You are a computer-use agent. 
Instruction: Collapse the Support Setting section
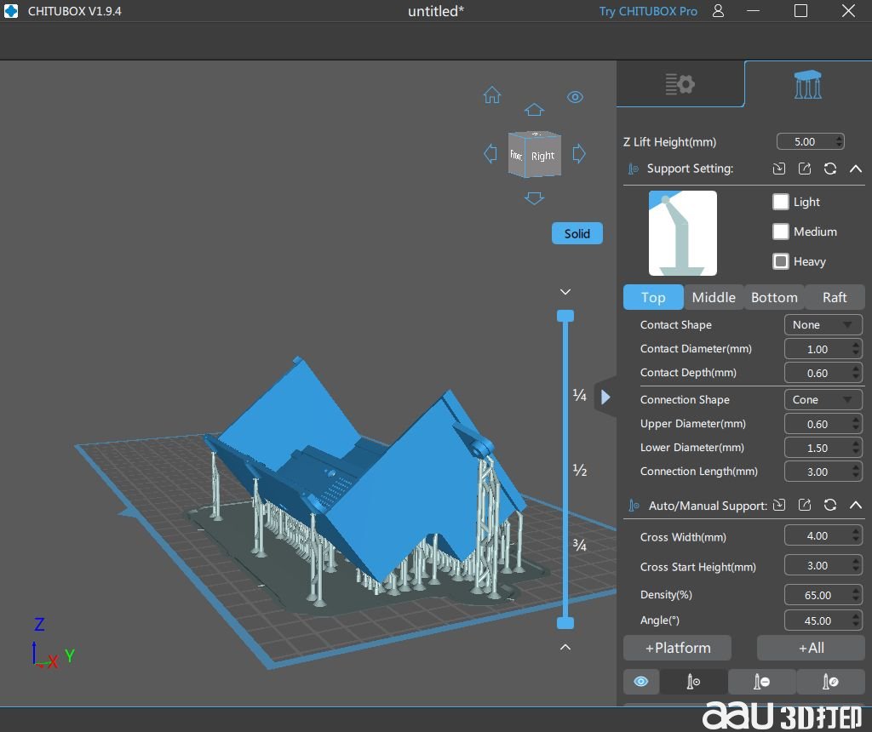856,169
